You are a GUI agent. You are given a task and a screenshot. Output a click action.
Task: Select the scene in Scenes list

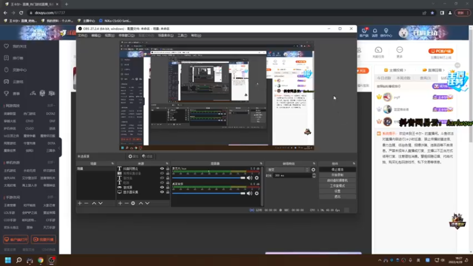96,169
